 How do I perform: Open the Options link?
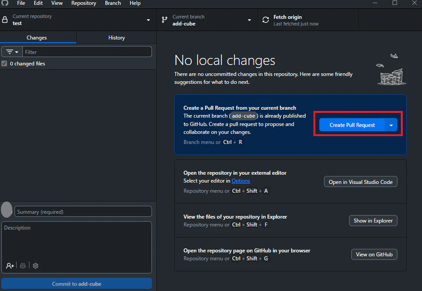tap(241, 181)
